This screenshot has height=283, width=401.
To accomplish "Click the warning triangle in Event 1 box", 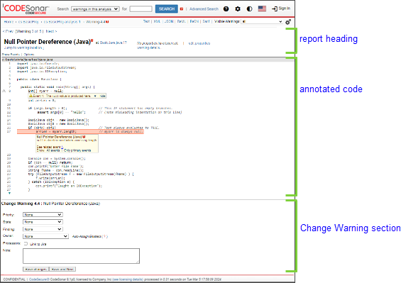I will point(31,96).
